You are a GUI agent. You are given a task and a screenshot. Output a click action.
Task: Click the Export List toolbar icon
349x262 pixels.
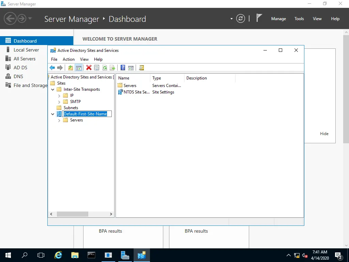pyautogui.click(x=112, y=68)
